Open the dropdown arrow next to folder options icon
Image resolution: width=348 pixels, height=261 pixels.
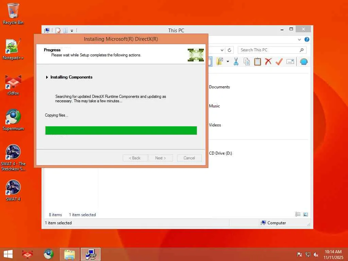228,62
